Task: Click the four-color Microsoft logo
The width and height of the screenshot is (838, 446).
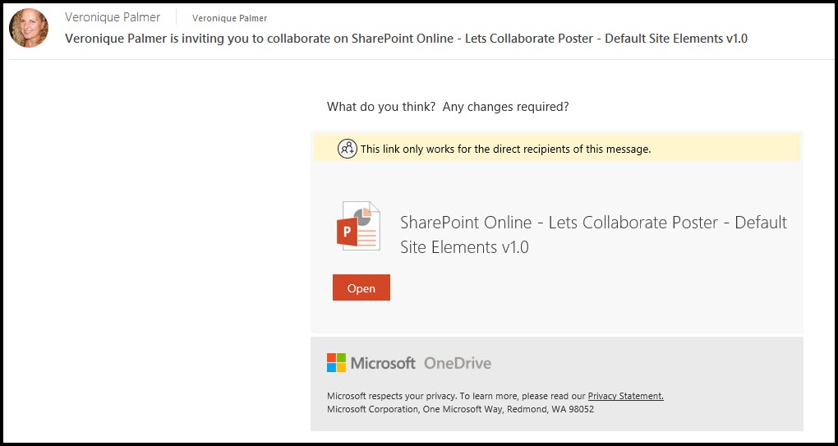Action: [x=336, y=363]
